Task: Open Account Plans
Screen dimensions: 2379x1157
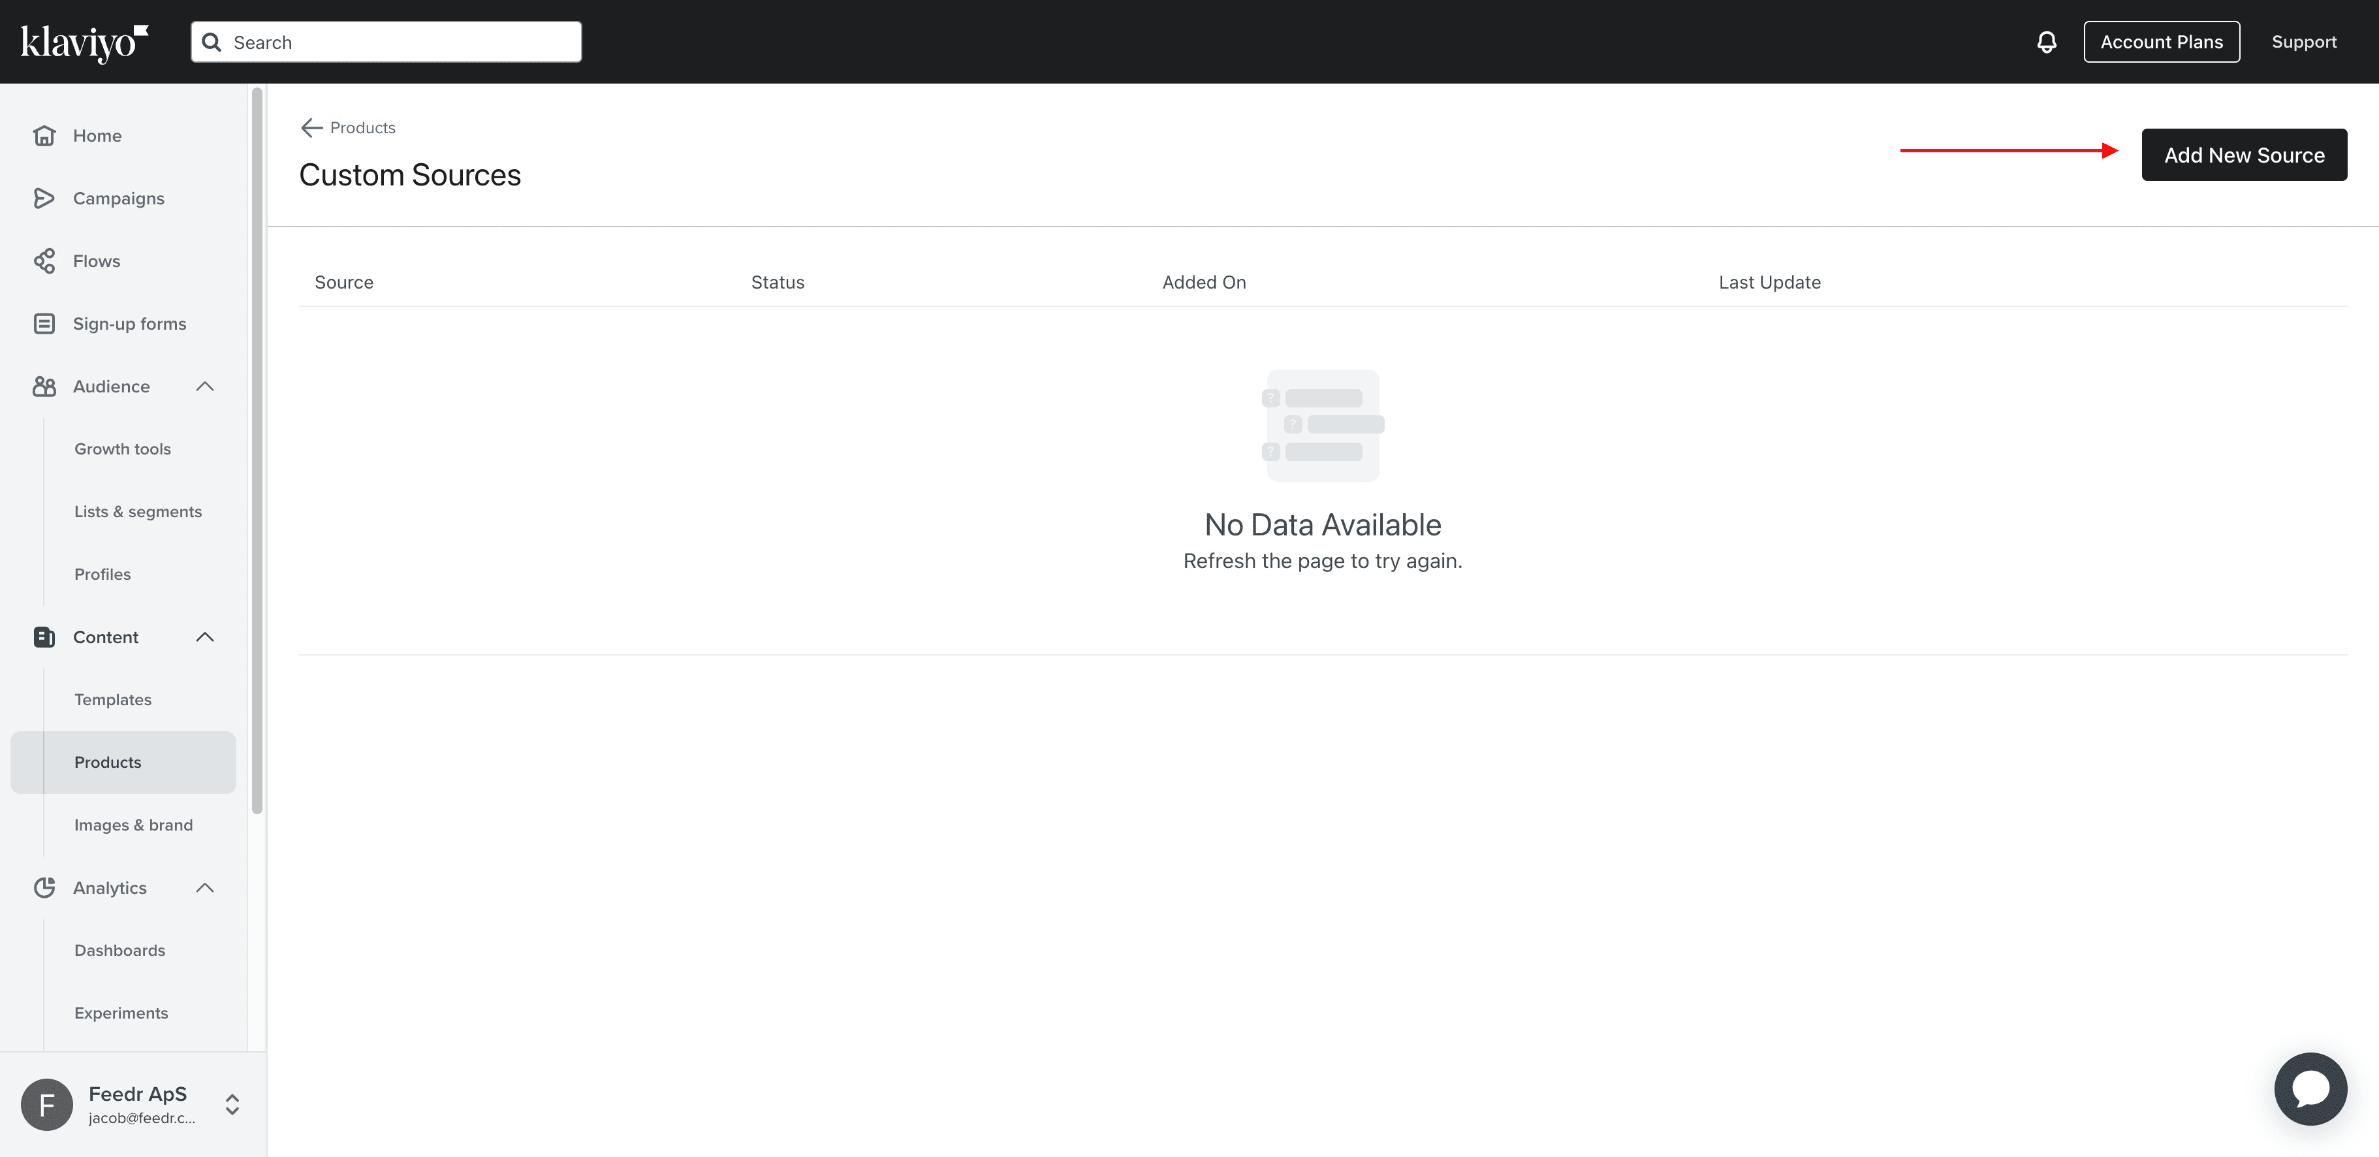Action: 2161,42
